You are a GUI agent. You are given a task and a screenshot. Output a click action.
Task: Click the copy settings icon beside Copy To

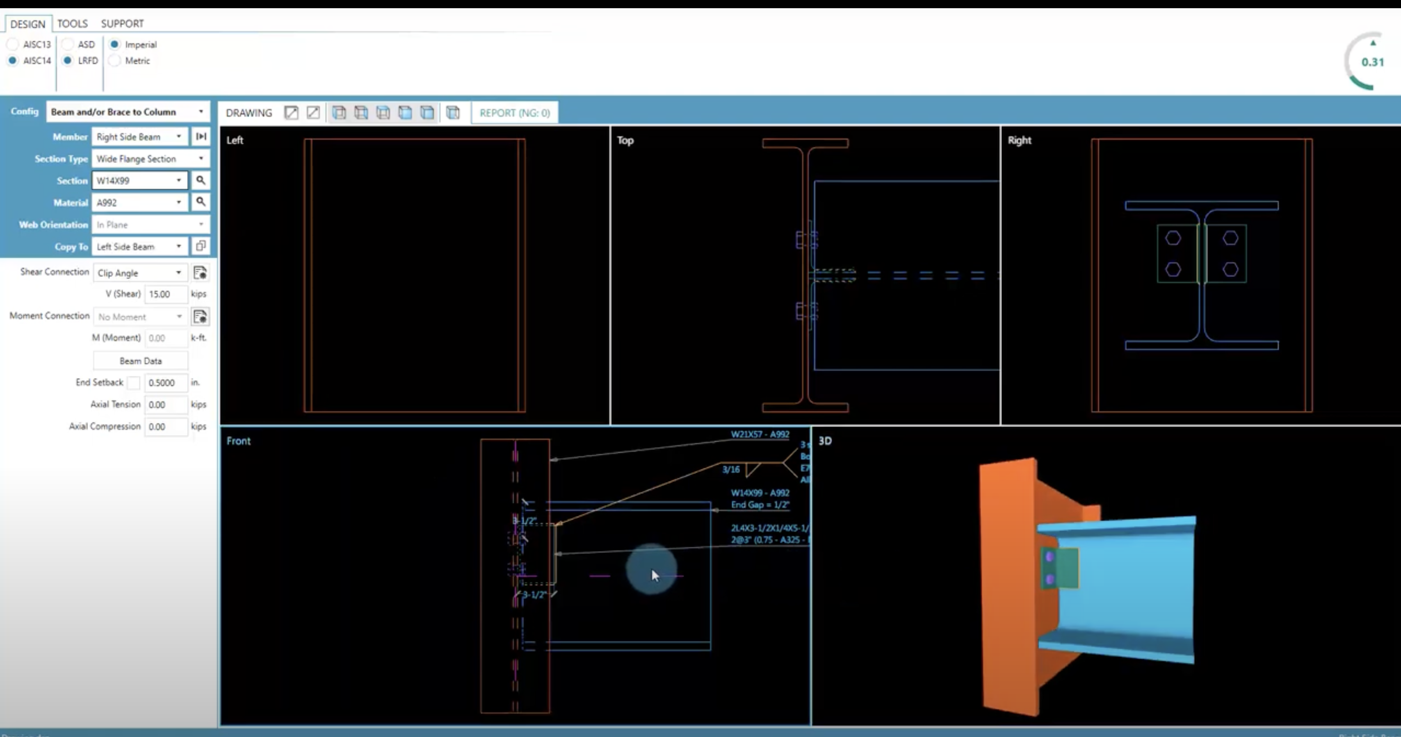201,246
